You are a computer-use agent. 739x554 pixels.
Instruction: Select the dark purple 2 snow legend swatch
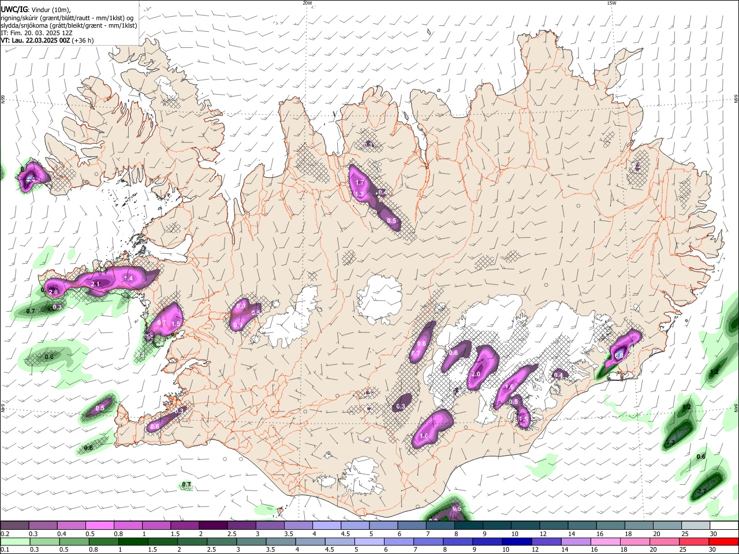213,525
